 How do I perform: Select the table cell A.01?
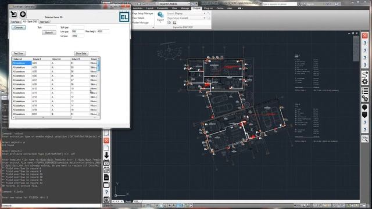pyautogui.click(x=41, y=63)
